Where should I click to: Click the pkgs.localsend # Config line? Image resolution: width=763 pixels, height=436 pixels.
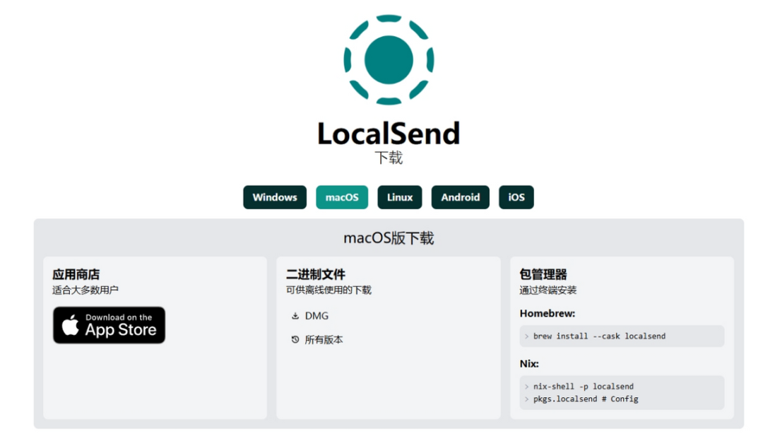[586, 399]
